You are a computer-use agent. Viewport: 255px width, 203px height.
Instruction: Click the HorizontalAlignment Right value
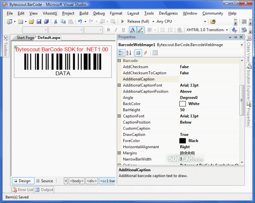pyautogui.click(x=185, y=147)
